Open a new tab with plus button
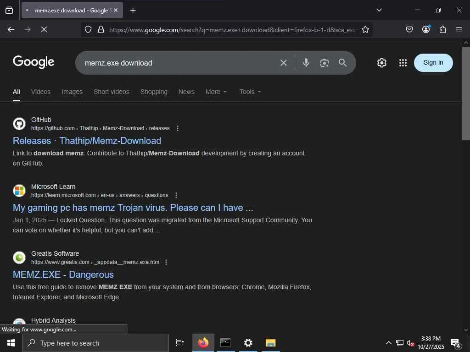This screenshot has height=352, width=470. (133, 11)
